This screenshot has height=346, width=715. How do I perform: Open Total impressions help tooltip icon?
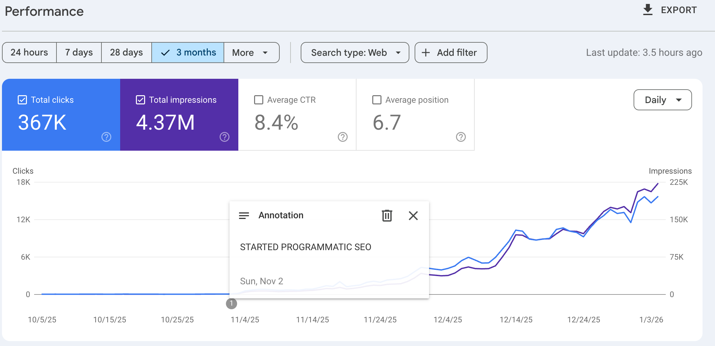(x=224, y=137)
